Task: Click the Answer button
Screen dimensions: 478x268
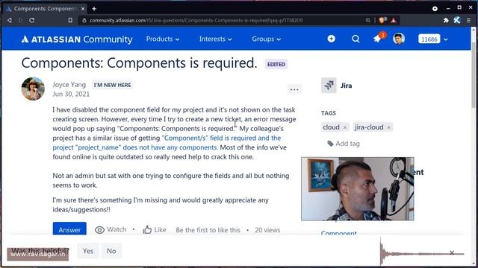Action: pos(69,229)
